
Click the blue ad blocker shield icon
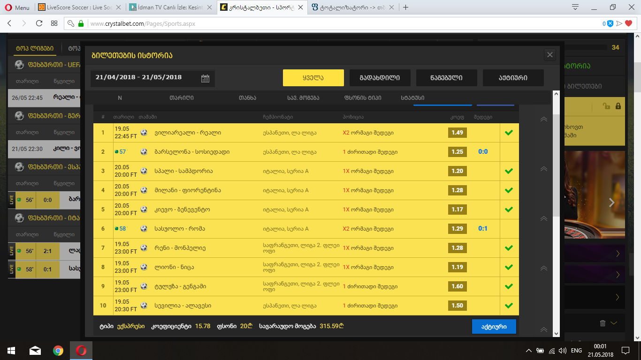point(610,23)
